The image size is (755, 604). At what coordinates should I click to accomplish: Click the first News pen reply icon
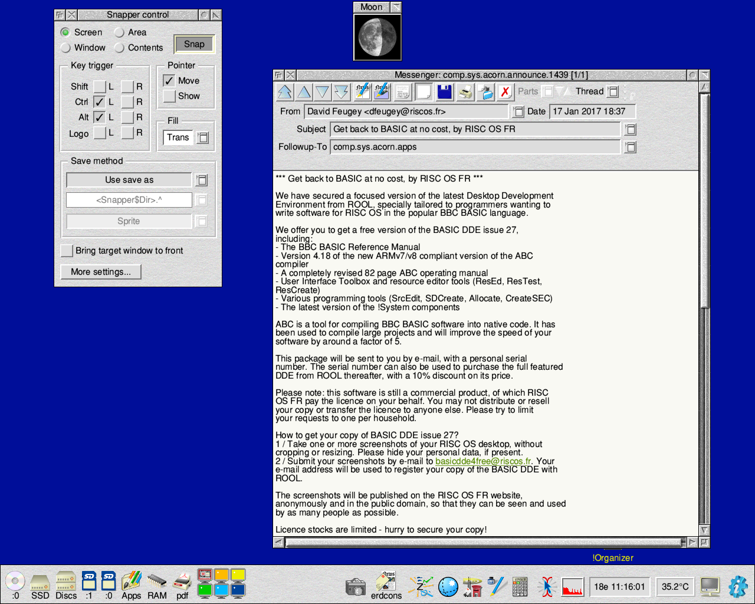pyautogui.click(x=362, y=91)
